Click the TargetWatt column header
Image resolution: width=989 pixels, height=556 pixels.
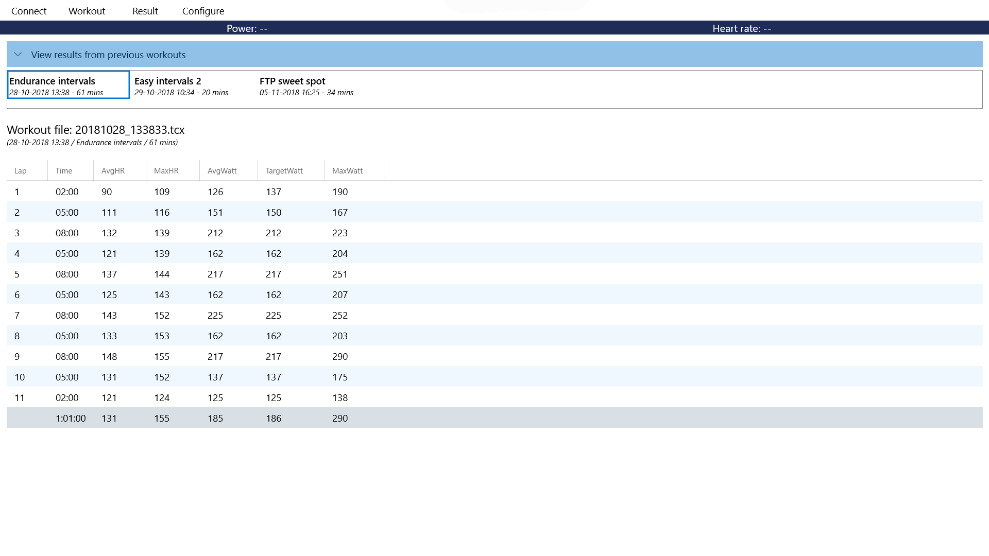click(x=284, y=171)
